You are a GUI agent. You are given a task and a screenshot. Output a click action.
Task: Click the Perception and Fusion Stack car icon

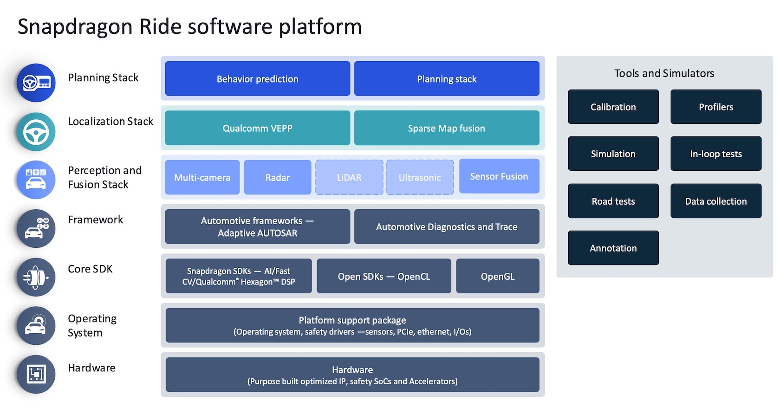coord(36,180)
